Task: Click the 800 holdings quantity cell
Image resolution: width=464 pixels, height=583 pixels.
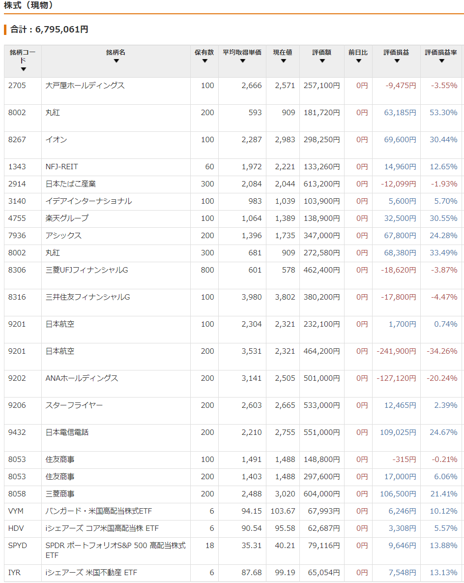Action: pyautogui.click(x=207, y=270)
